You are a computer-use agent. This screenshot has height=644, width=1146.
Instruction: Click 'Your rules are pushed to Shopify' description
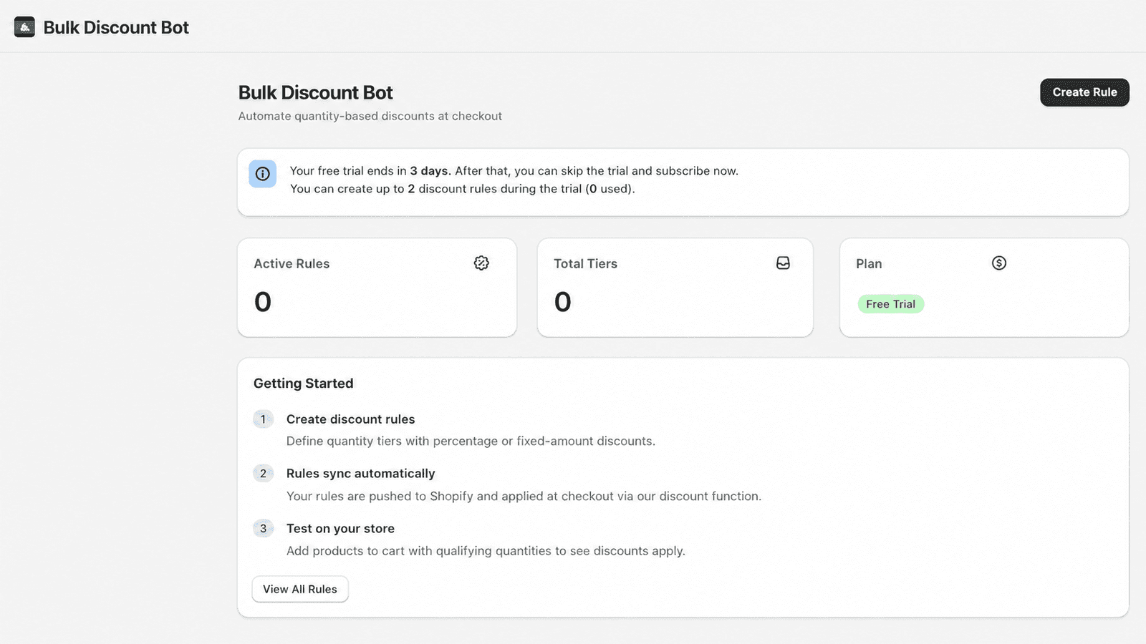[524, 497]
